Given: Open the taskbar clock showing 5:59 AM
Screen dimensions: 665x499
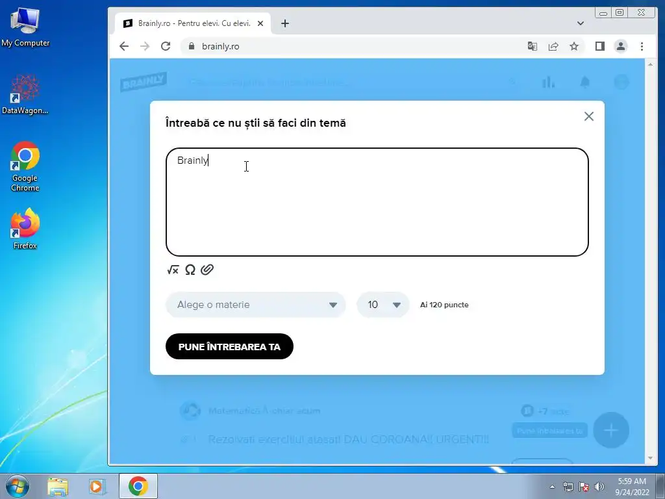Looking at the screenshot, I should coord(632,487).
